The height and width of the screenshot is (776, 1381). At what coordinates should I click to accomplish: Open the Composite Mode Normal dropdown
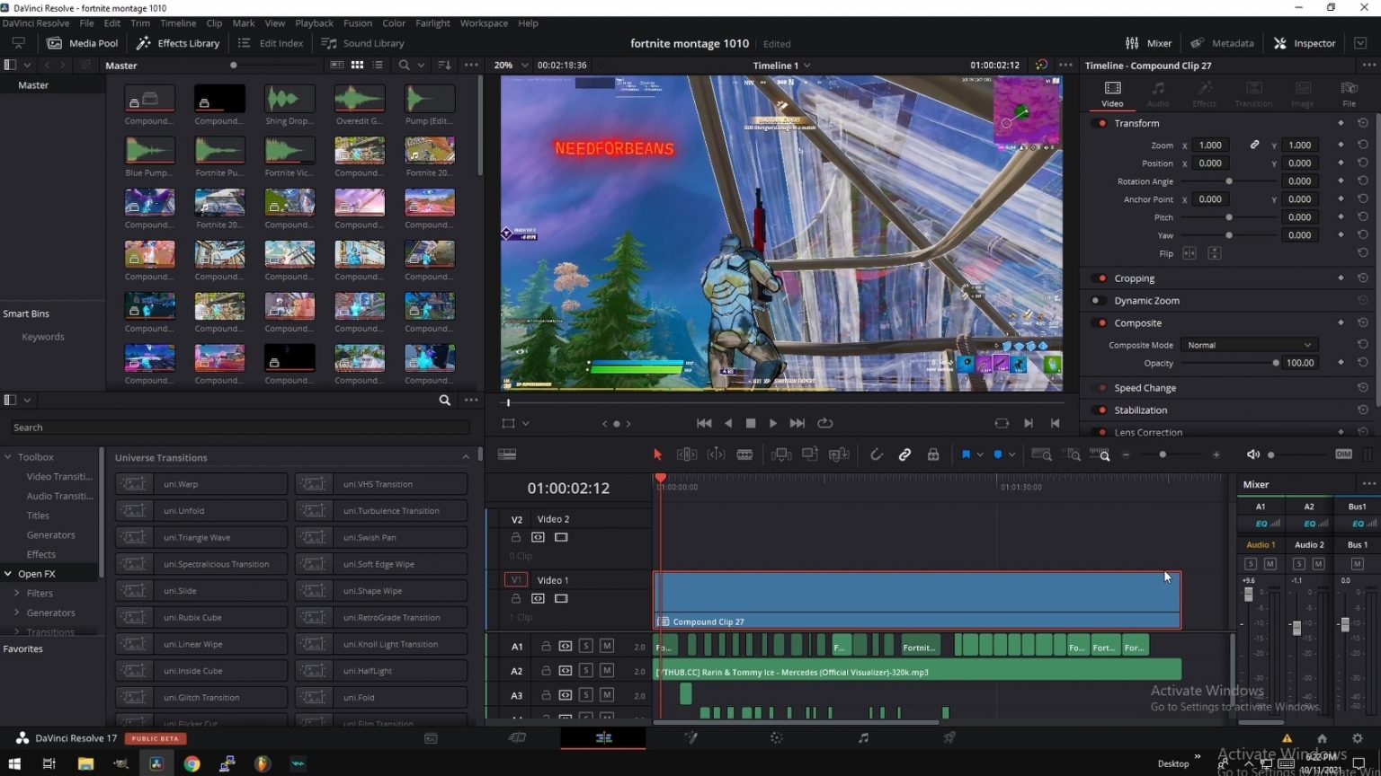click(x=1248, y=345)
